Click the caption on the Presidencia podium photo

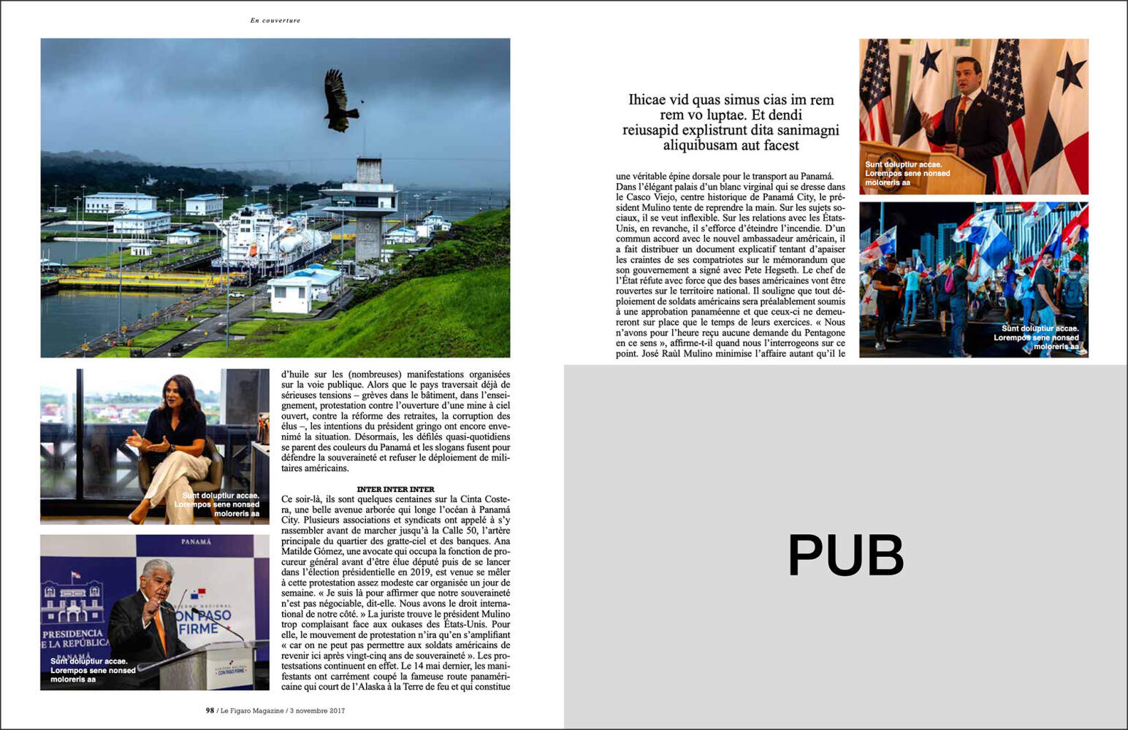tap(93, 670)
